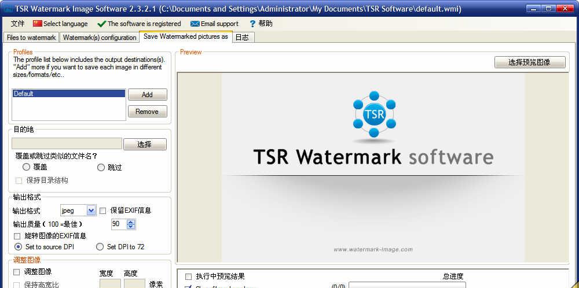579x288 pixels.
Task: Select the Default profile in list
Action: coord(69,94)
